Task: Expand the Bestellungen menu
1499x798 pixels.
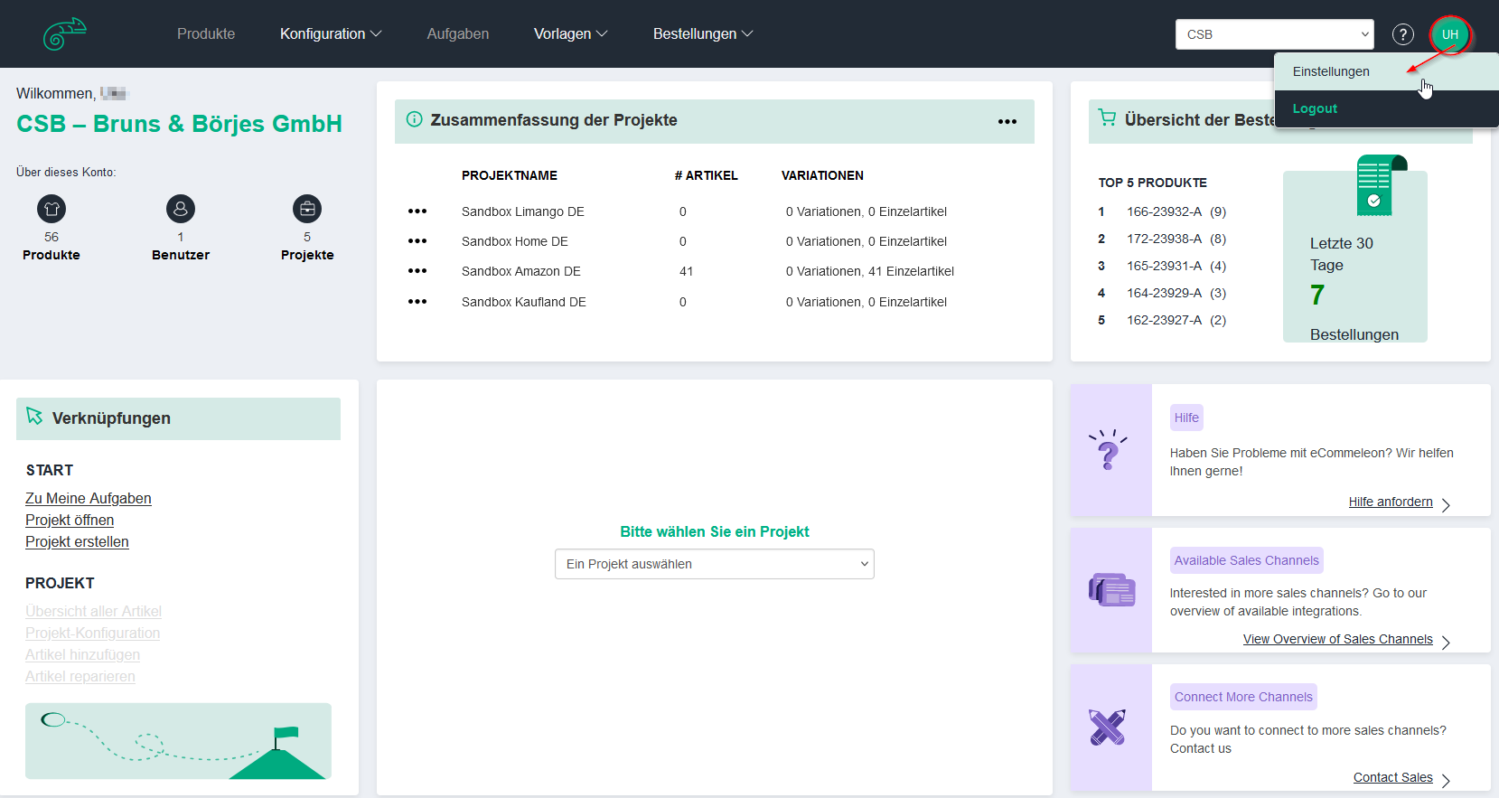Action: (x=703, y=34)
